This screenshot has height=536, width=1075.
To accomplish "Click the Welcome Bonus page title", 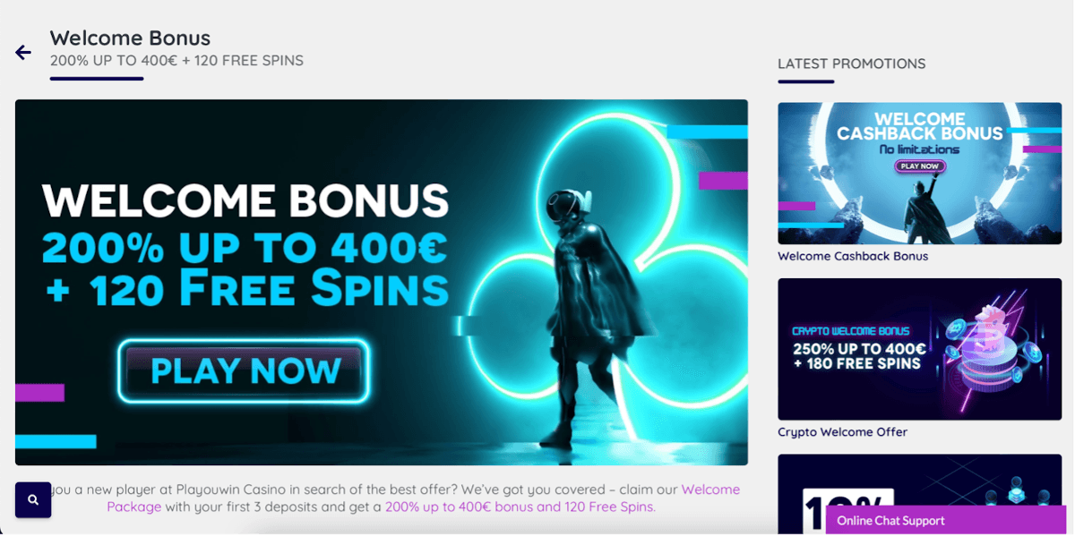I will 130,38.
